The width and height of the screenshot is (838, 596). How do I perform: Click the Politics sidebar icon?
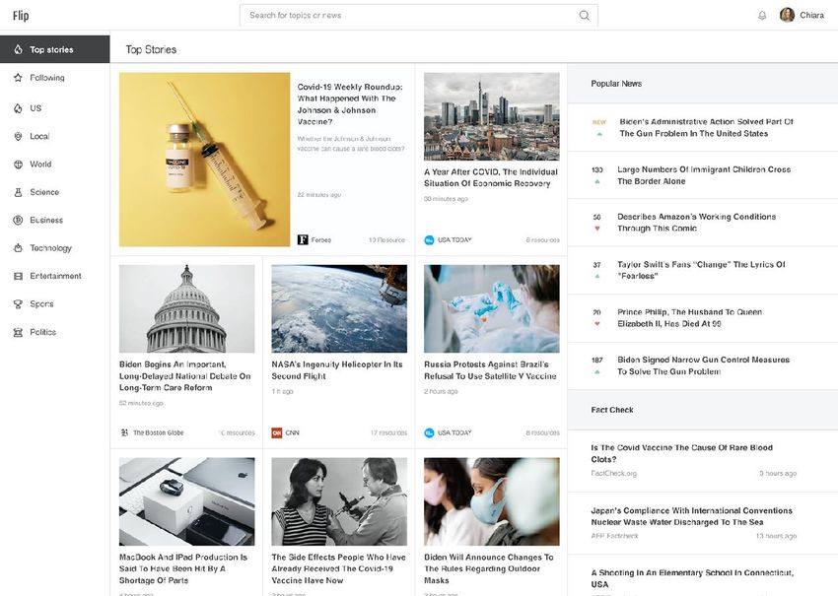point(18,332)
